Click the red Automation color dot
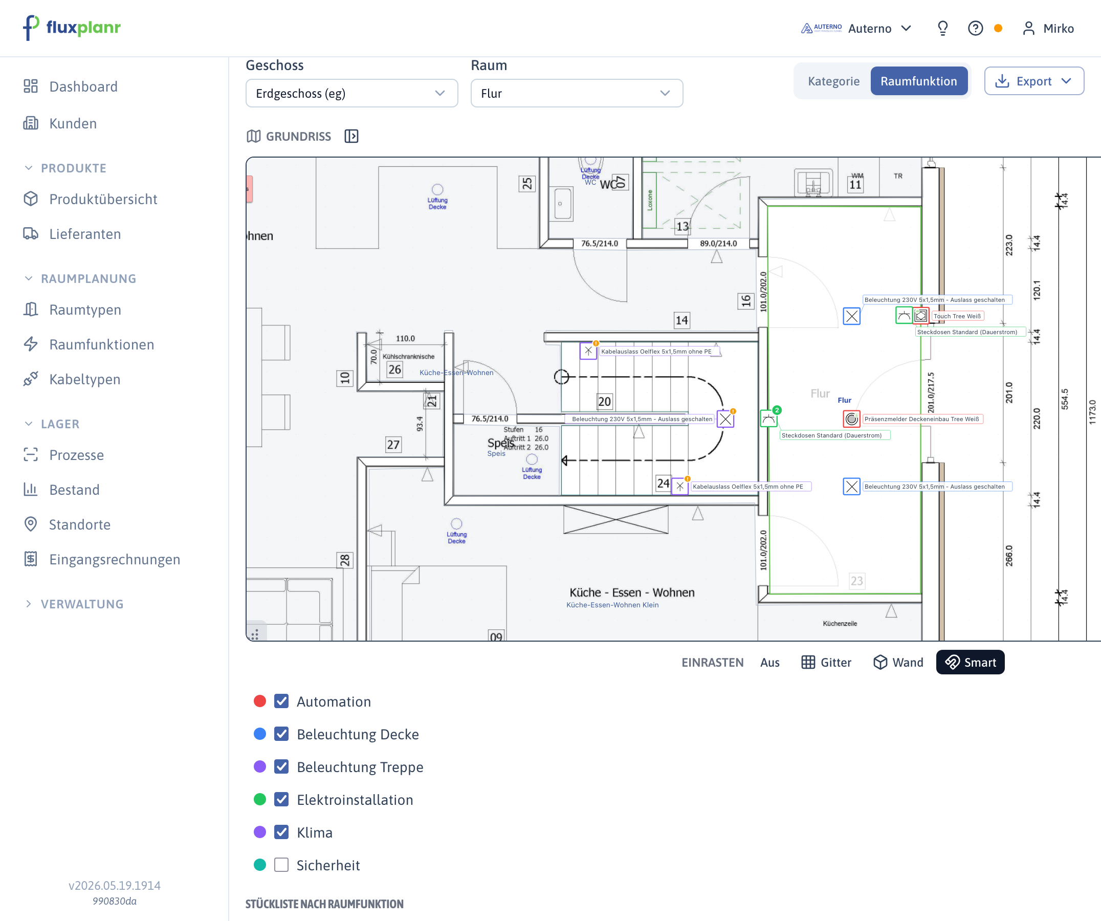This screenshot has width=1101, height=921. [x=260, y=701]
